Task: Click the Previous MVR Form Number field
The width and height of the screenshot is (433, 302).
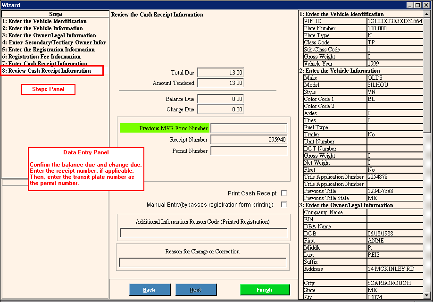Action: coord(249,128)
